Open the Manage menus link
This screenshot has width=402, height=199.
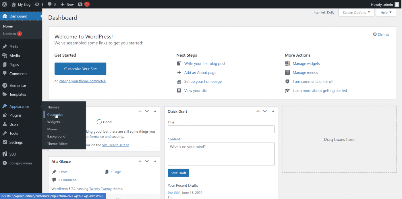tap(305, 73)
